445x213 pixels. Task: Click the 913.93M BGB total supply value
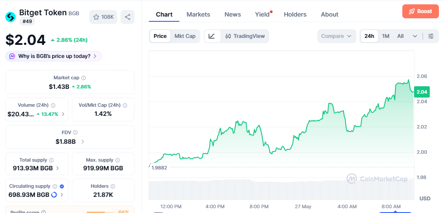coord(33,168)
